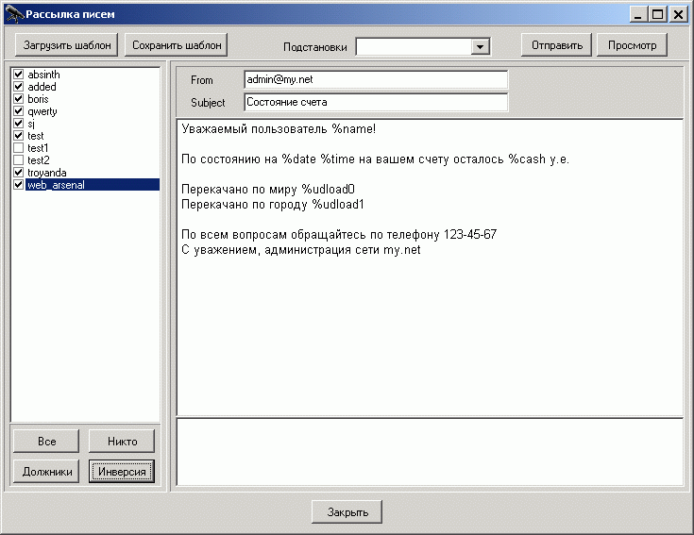694x535 pixels.
Task: Close the dialog with Закрыть button
Action: tap(347, 512)
